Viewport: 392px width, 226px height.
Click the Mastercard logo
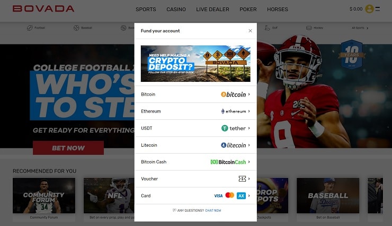click(230, 195)
